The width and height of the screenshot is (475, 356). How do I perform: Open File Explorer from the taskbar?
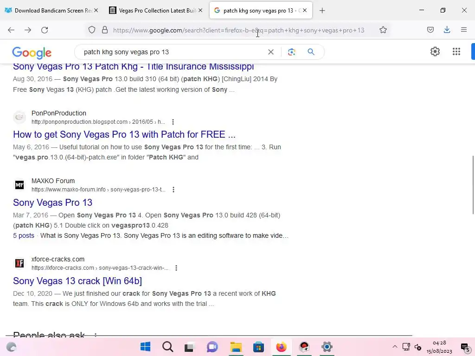coord(236,347)
